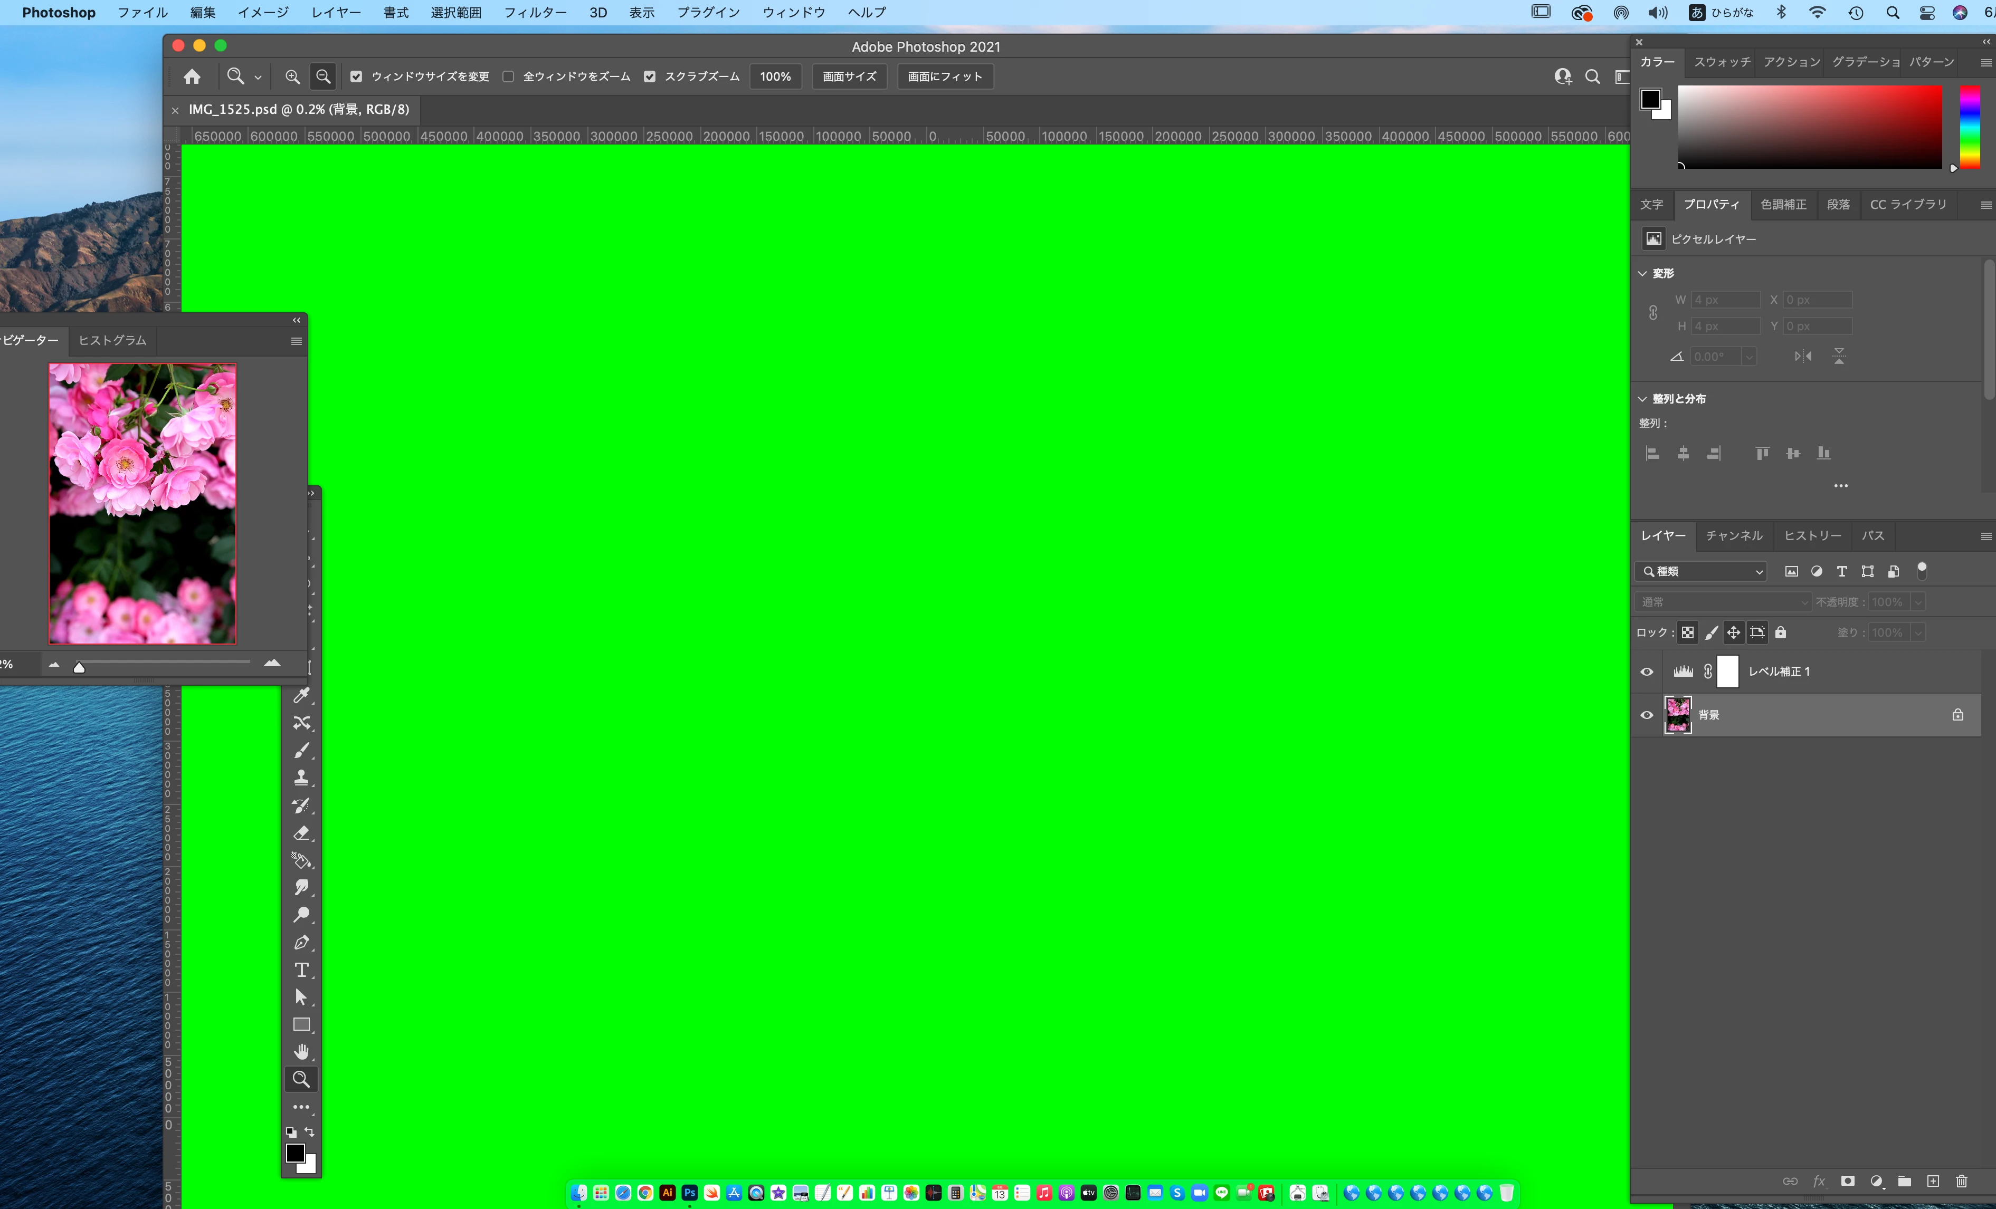Viewport: 1996px width, 1209px height.
Task: Collapse the 整列と分布 section
Action: (x=1643, y=399)
